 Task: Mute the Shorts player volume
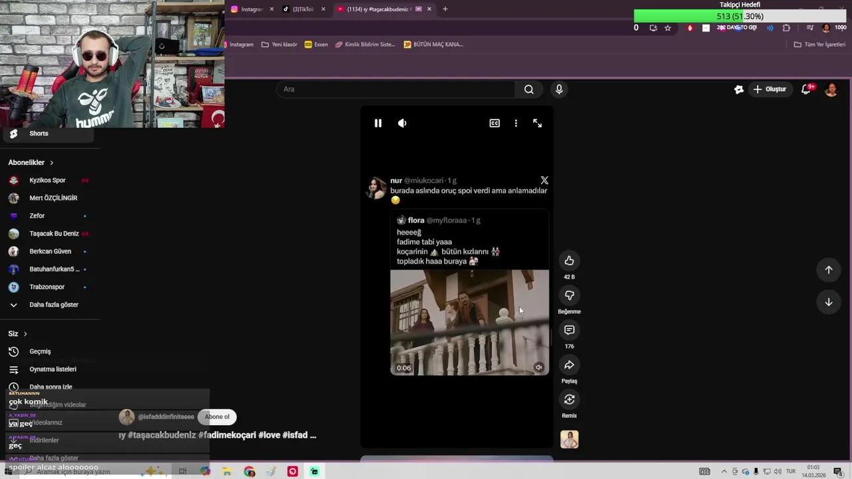(x=402, y=123)
